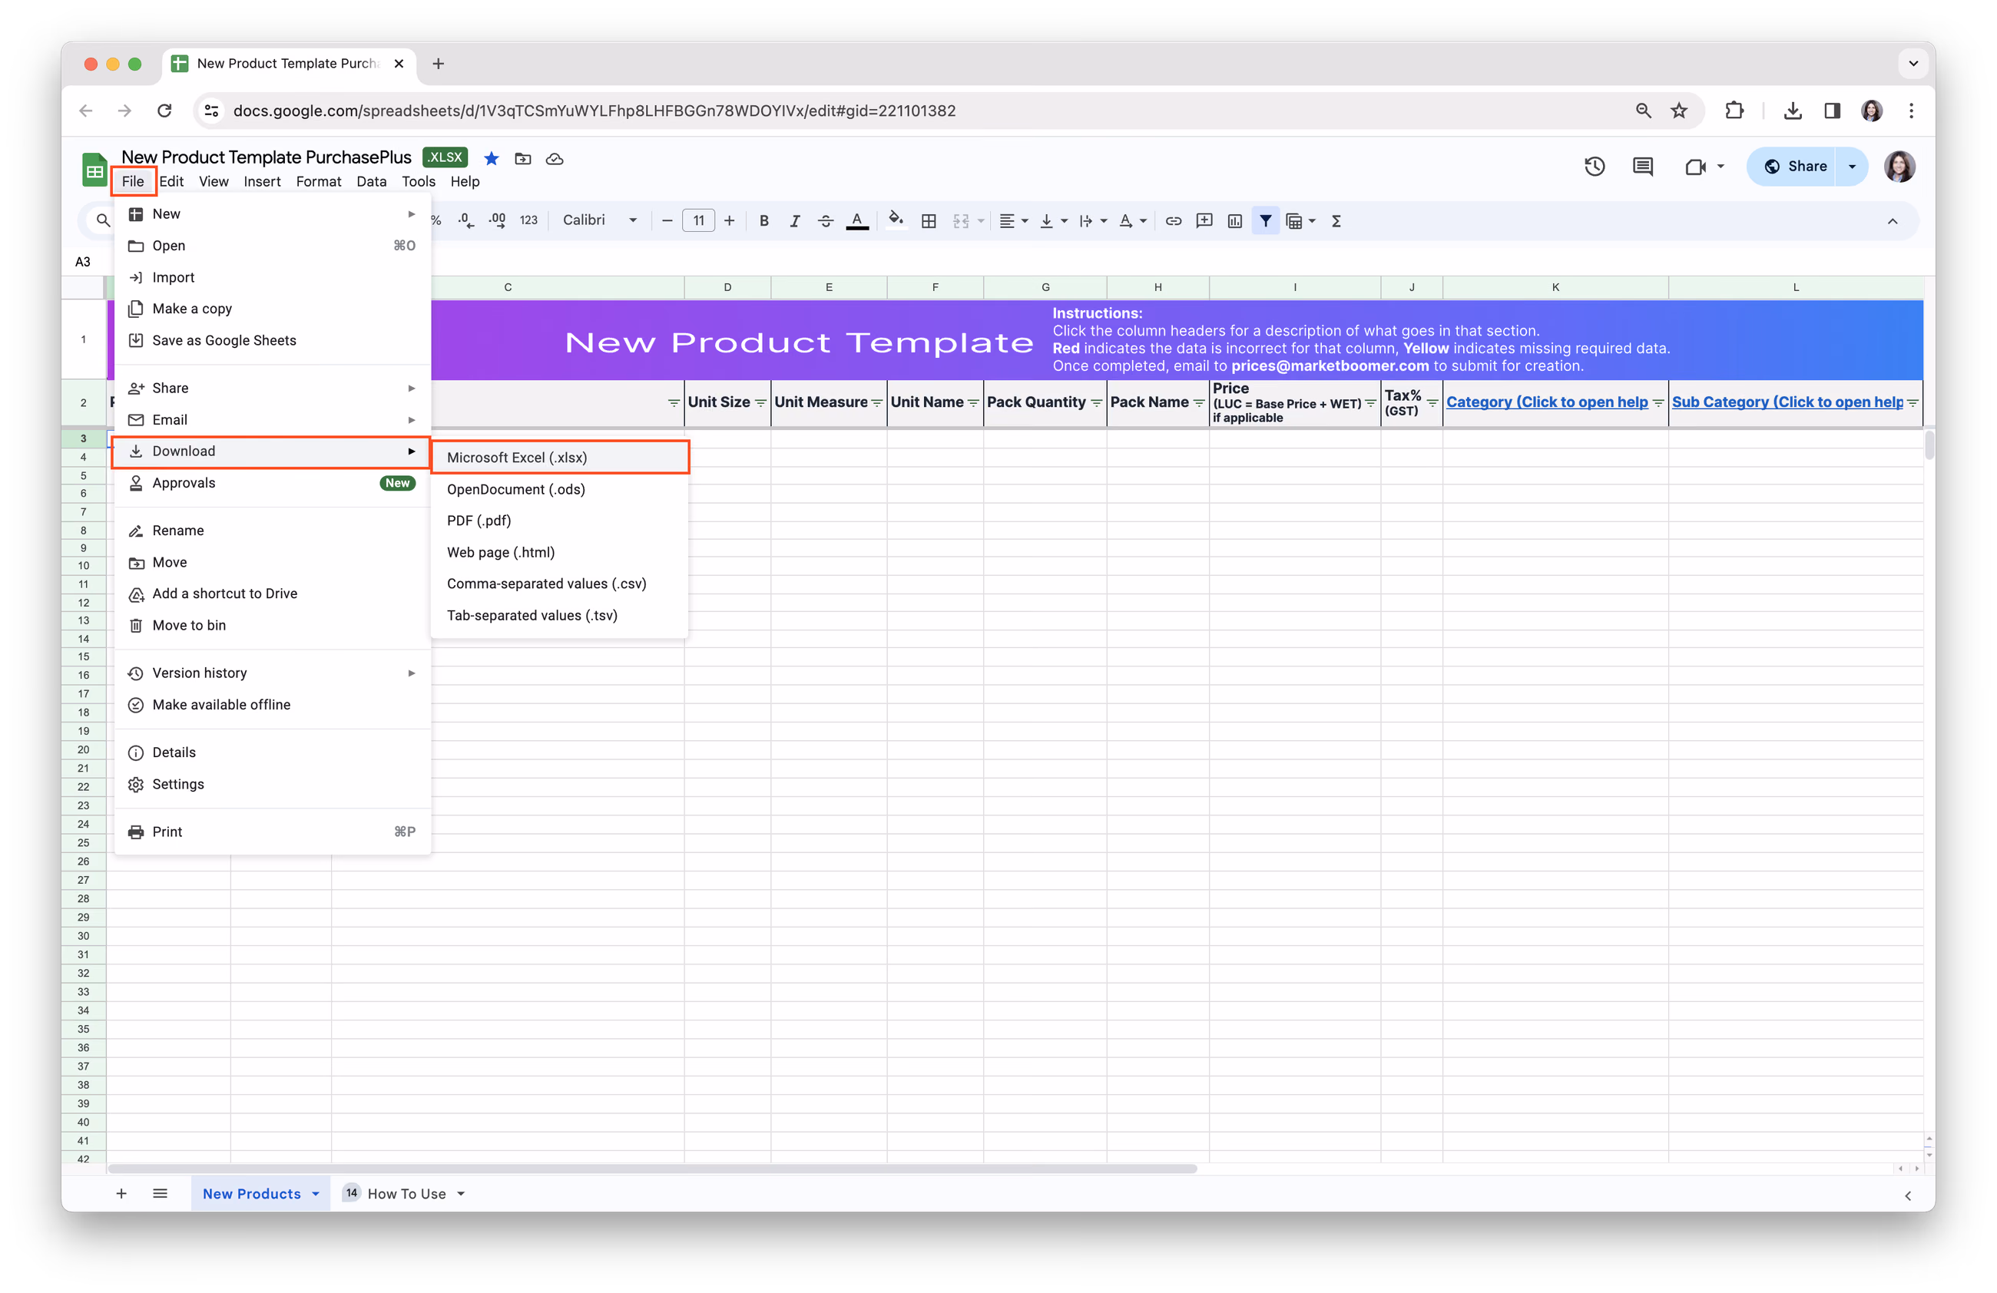
Task: Click the merge cells icon
Action: [961, 220]
